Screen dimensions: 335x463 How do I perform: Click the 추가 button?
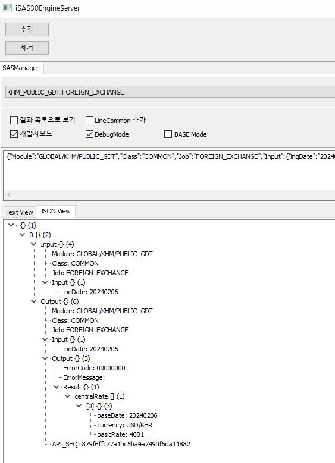tap(27, 29)
